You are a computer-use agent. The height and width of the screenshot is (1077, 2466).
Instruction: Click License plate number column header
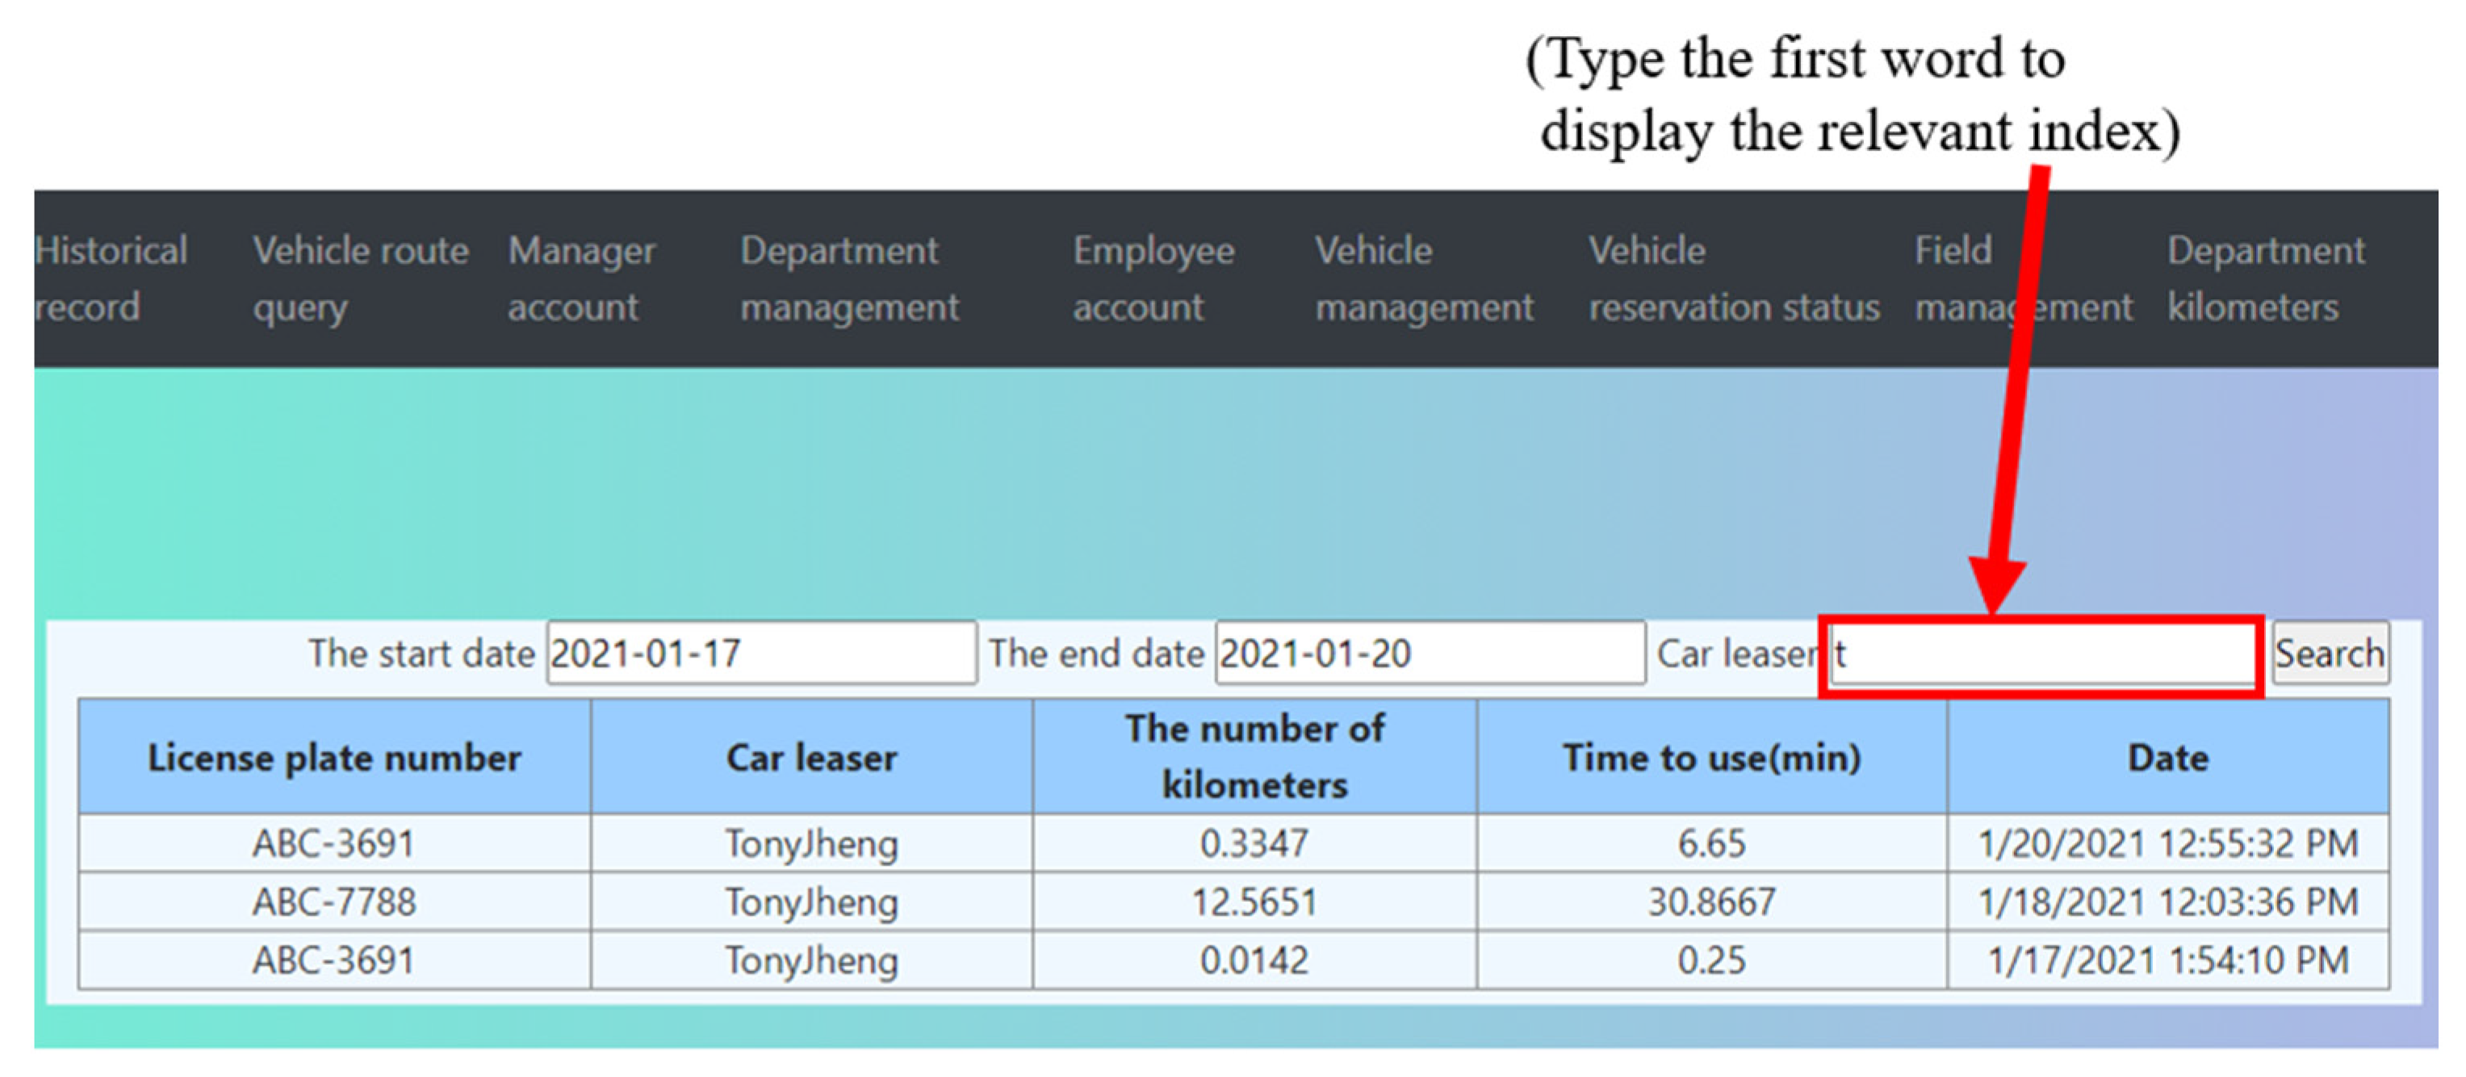(x=334, y=758)
